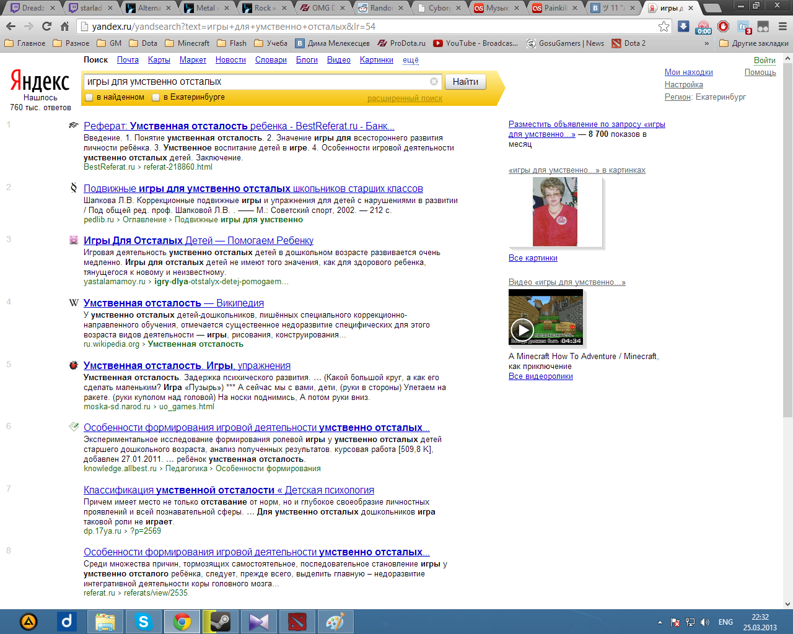This screenshot has width=793, height=634.
Task: Bookmark this page with the star icon
Action: tap(664, 27)
